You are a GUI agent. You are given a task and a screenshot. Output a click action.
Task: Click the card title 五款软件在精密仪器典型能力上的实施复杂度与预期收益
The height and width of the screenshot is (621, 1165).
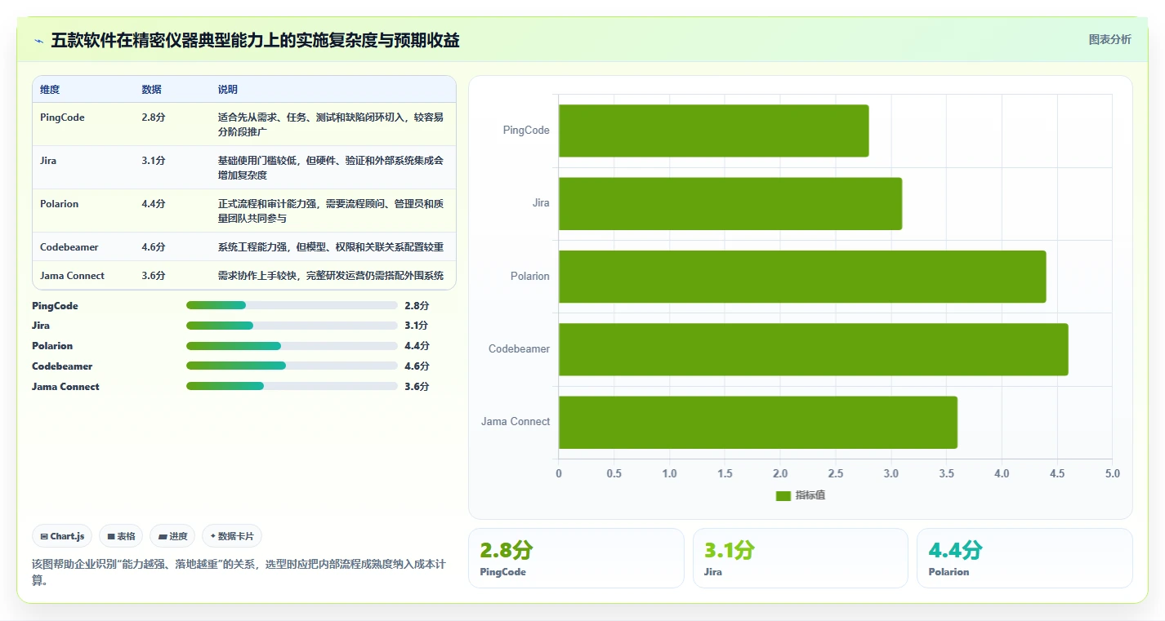255,40
